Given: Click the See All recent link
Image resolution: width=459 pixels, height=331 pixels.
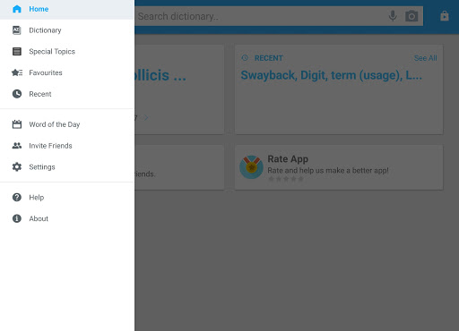Looking at the screenshot, I should (x=425, y=58).
